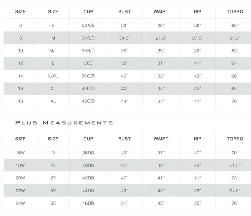Select the 16W size cell

[x=21, y=153]
